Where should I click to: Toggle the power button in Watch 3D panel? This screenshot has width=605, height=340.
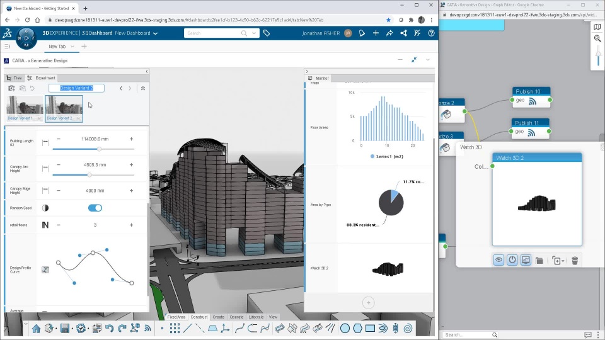(x=512, y=260)
